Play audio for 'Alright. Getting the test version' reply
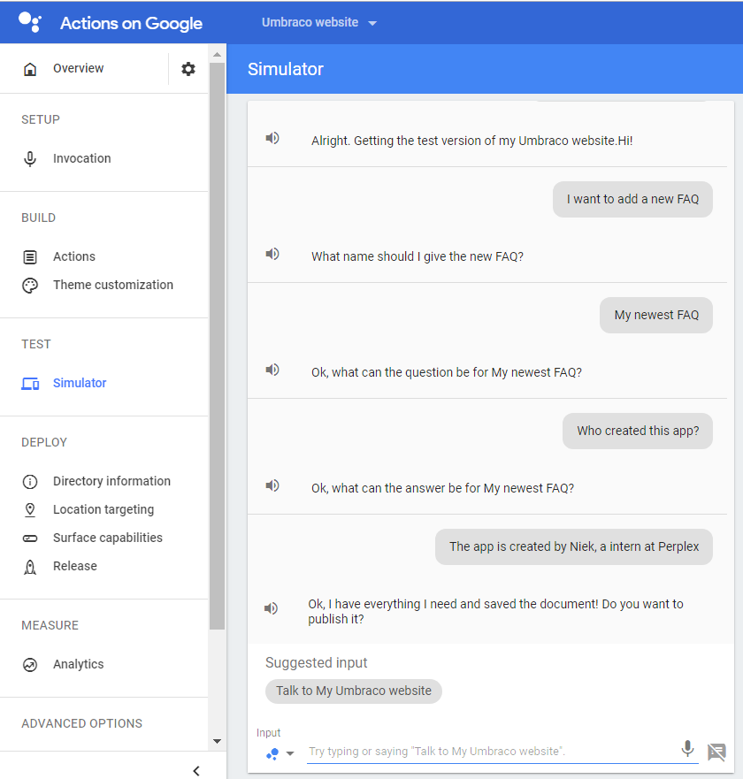Screen dimensions: 743x779 click(272, 138)
